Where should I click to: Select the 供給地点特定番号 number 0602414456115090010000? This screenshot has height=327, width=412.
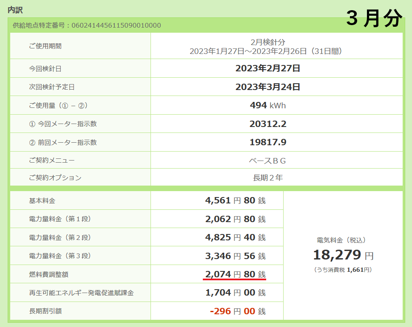click(x=116, y=25)
